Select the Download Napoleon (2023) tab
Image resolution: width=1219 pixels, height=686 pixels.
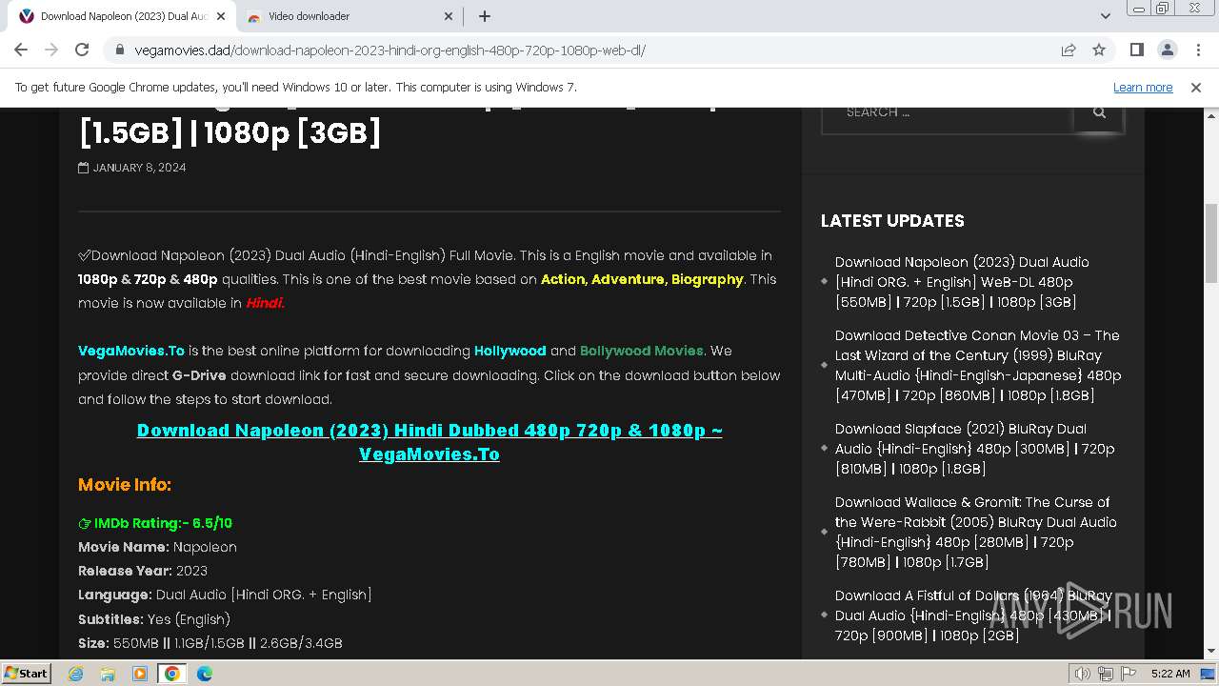pos(120,16)
